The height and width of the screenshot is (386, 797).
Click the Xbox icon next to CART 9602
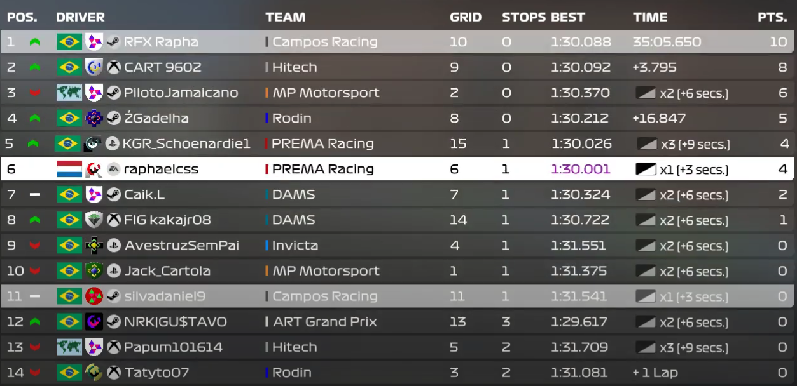tap(114, 67)
